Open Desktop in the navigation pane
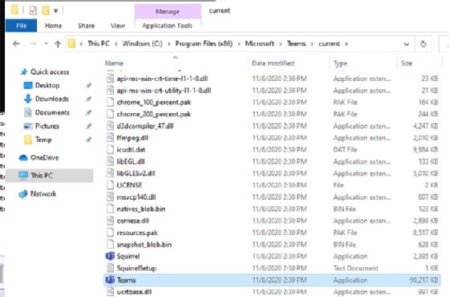The width and height of the screenshot is (449, 297). [x=47, y=85]
